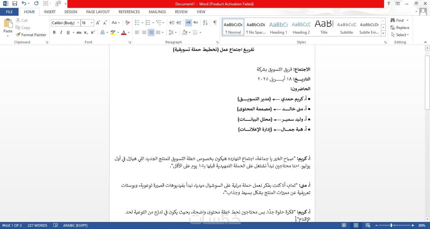The width and height of the screenshot is (430, 229).
Task: Switch to the DESIGN tab
Action: point(71,12)
